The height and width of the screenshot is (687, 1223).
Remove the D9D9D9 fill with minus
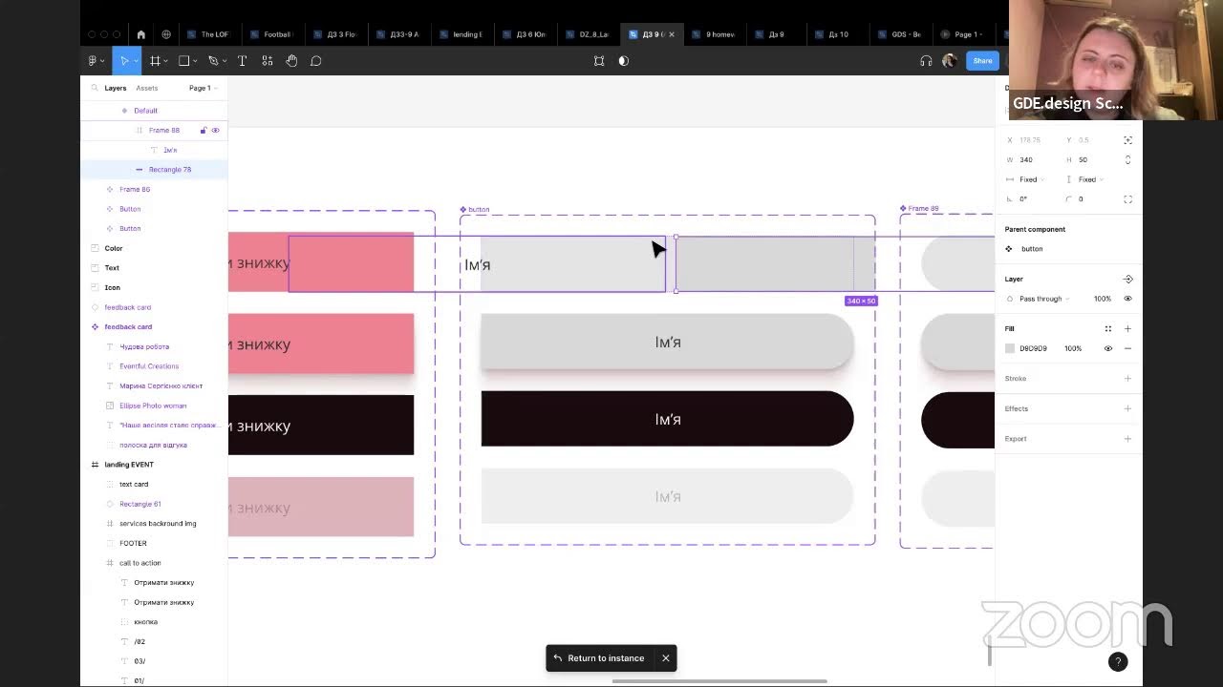tap(1127, 349)
